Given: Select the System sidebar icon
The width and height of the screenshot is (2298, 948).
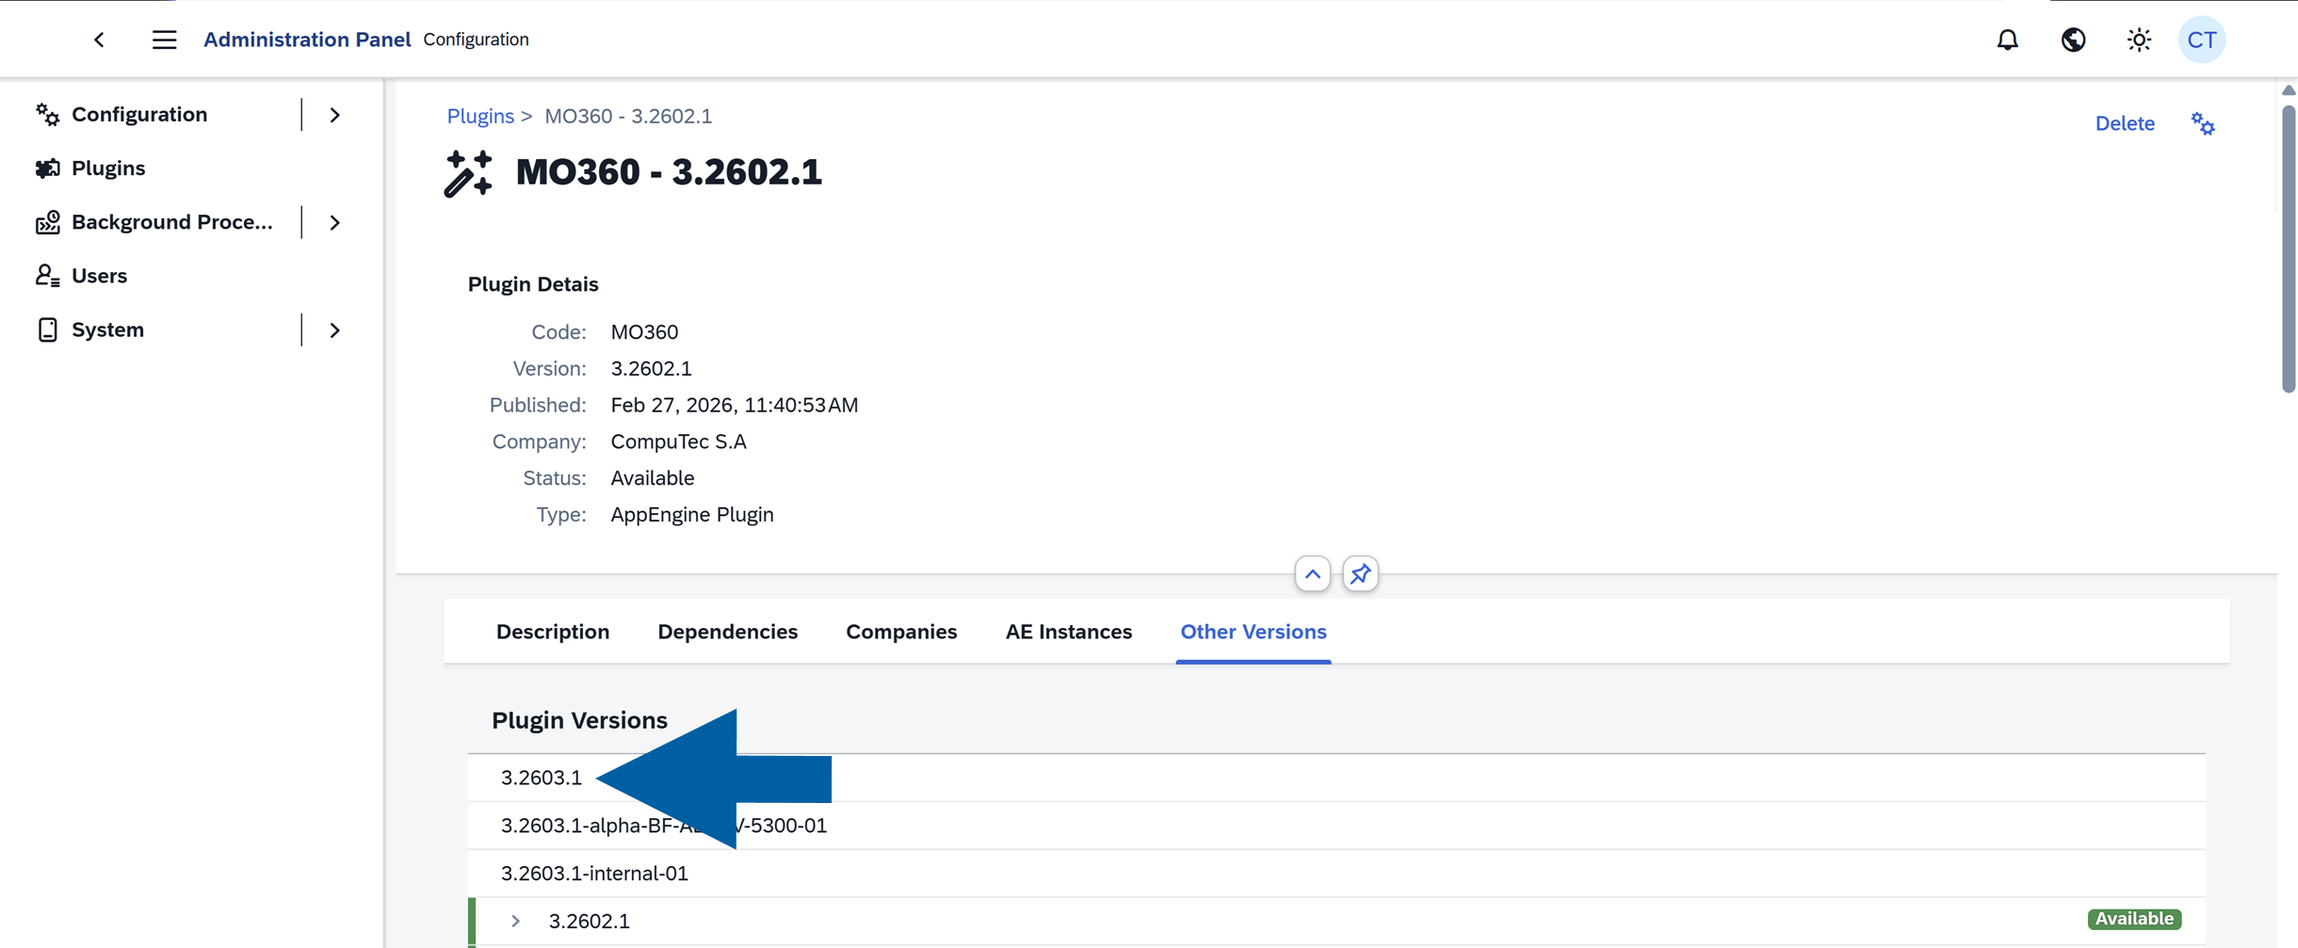Looking at the screenshot, I should tap(48, 329).
